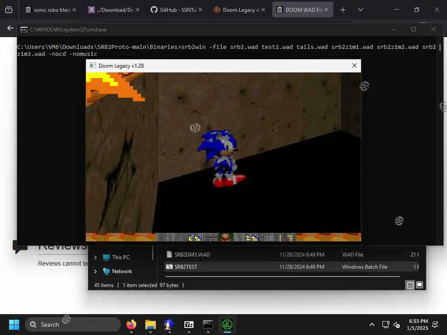Switch Explorer to large icons view
447x335 pixels.
419,285
